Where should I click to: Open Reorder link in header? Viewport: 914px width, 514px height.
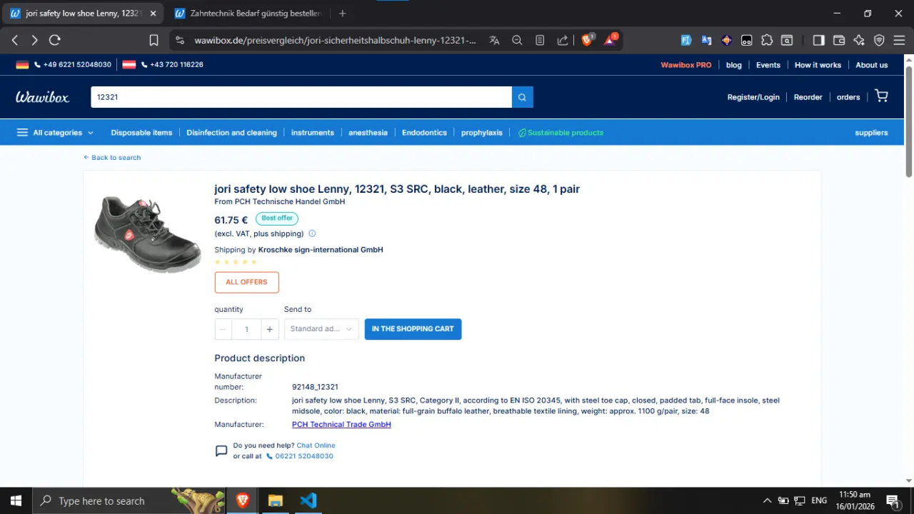point(808,97)
